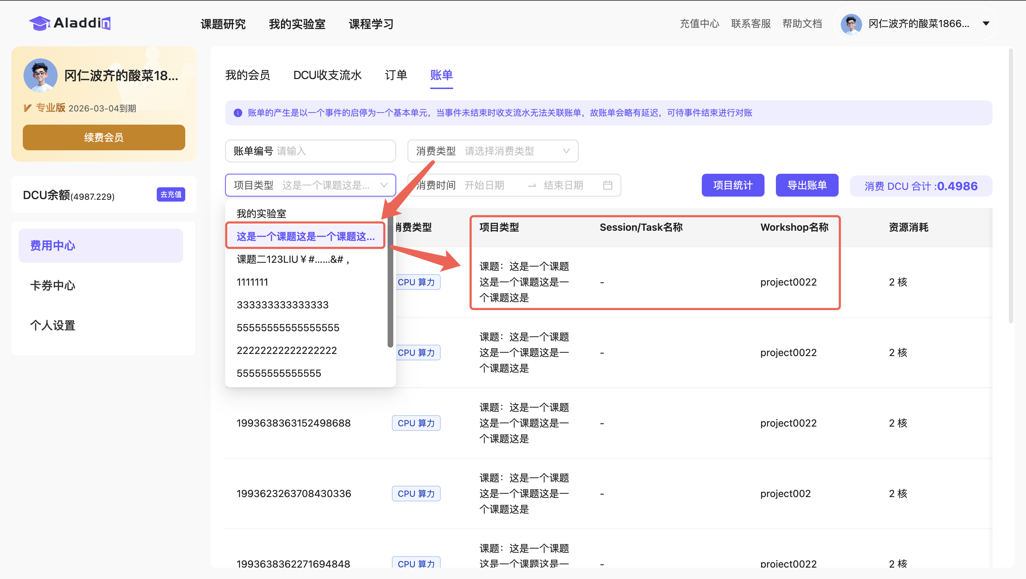Open the account dropdown caret arrow
The height and width of the screenshot is (579, 1026).
(985, 24)
